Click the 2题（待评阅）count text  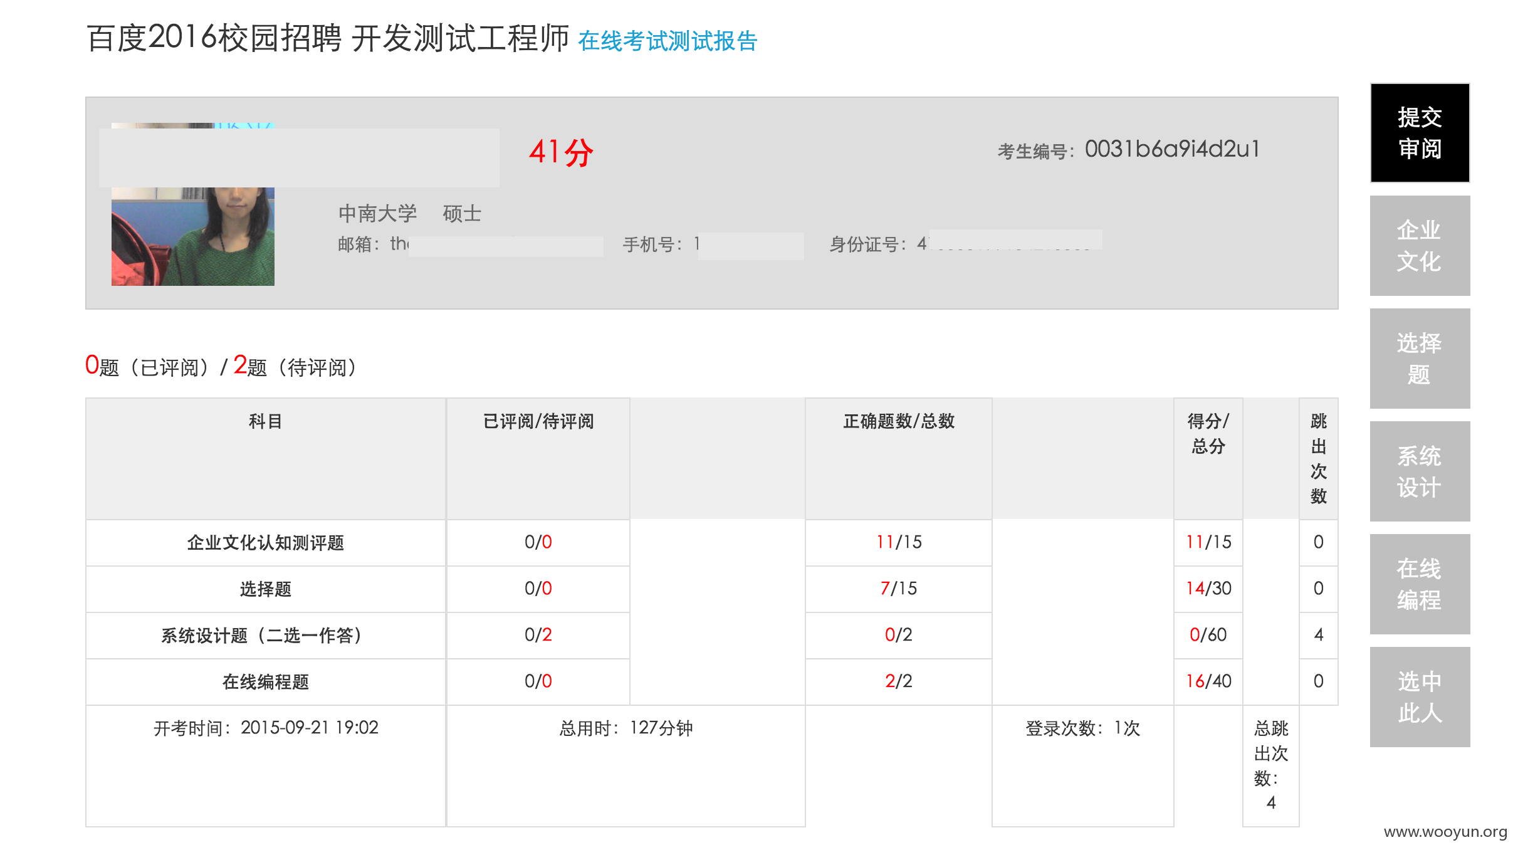tap(297, 366)
